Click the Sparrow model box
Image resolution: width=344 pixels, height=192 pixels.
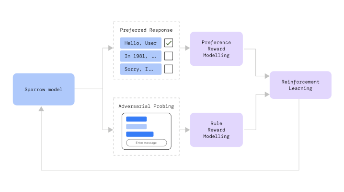coord(44,89)
